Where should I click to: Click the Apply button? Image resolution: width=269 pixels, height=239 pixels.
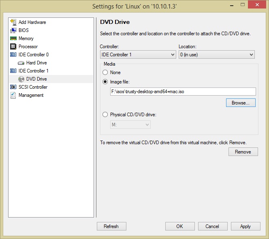click(246, 226)
